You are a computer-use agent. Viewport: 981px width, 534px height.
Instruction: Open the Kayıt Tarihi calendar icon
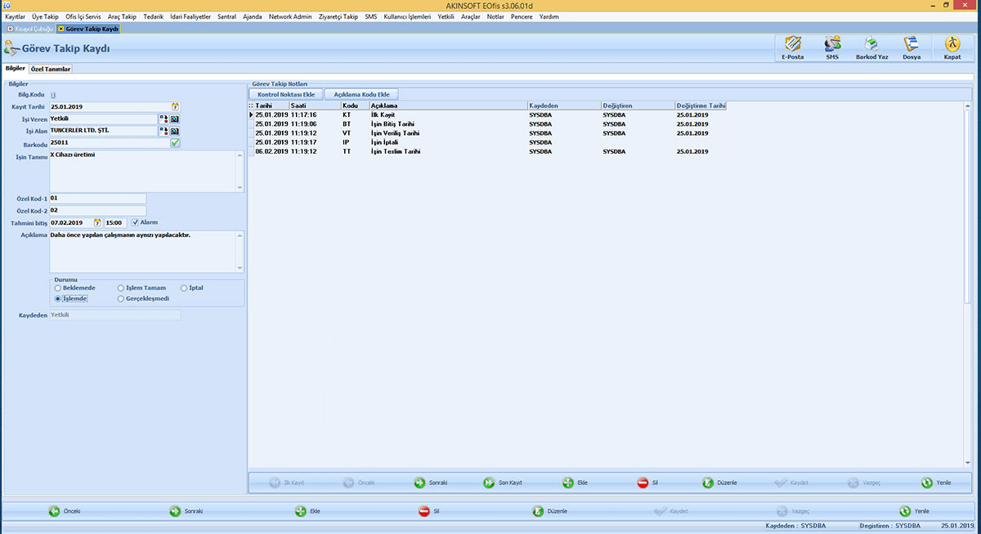click(x=175, y=106)
